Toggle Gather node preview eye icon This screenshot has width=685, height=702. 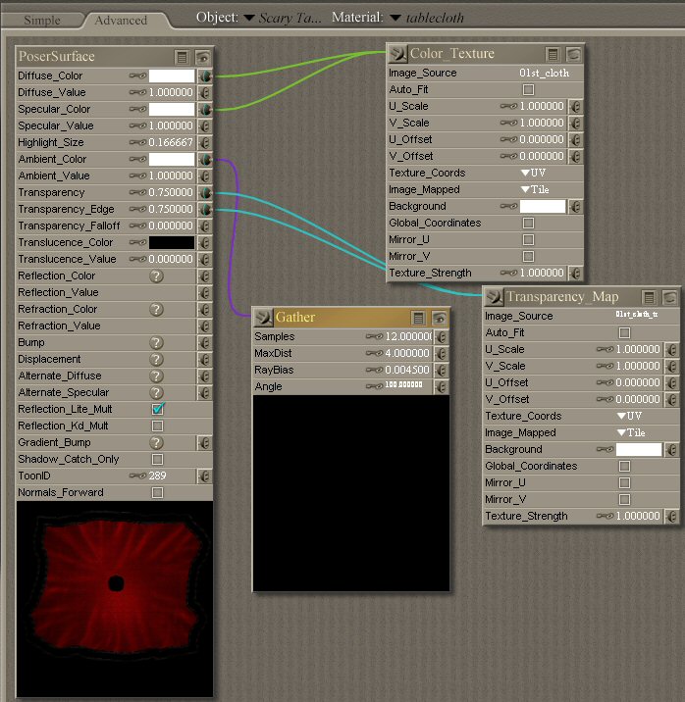pyautogui.click(x=440, y=318)
